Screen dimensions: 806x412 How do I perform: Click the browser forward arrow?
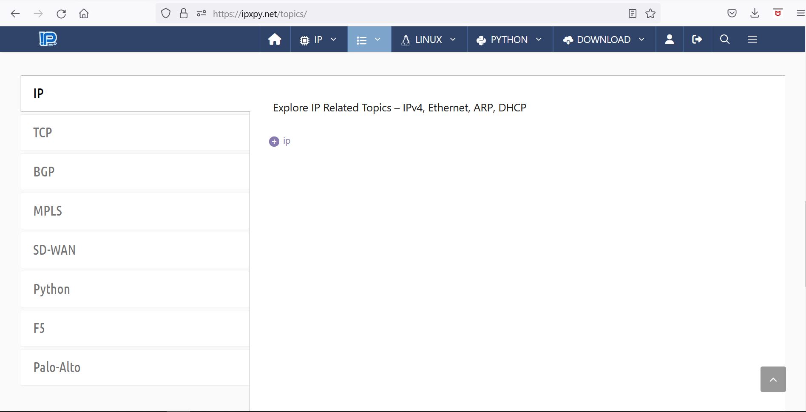coord(38,14)
